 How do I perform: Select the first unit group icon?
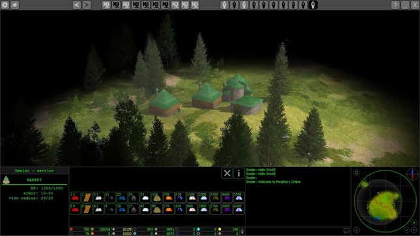pyautogui.click(x=225, y=5)
